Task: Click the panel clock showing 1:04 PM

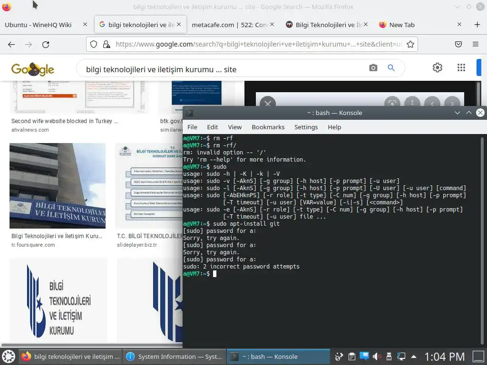Action: click(445, 356)
